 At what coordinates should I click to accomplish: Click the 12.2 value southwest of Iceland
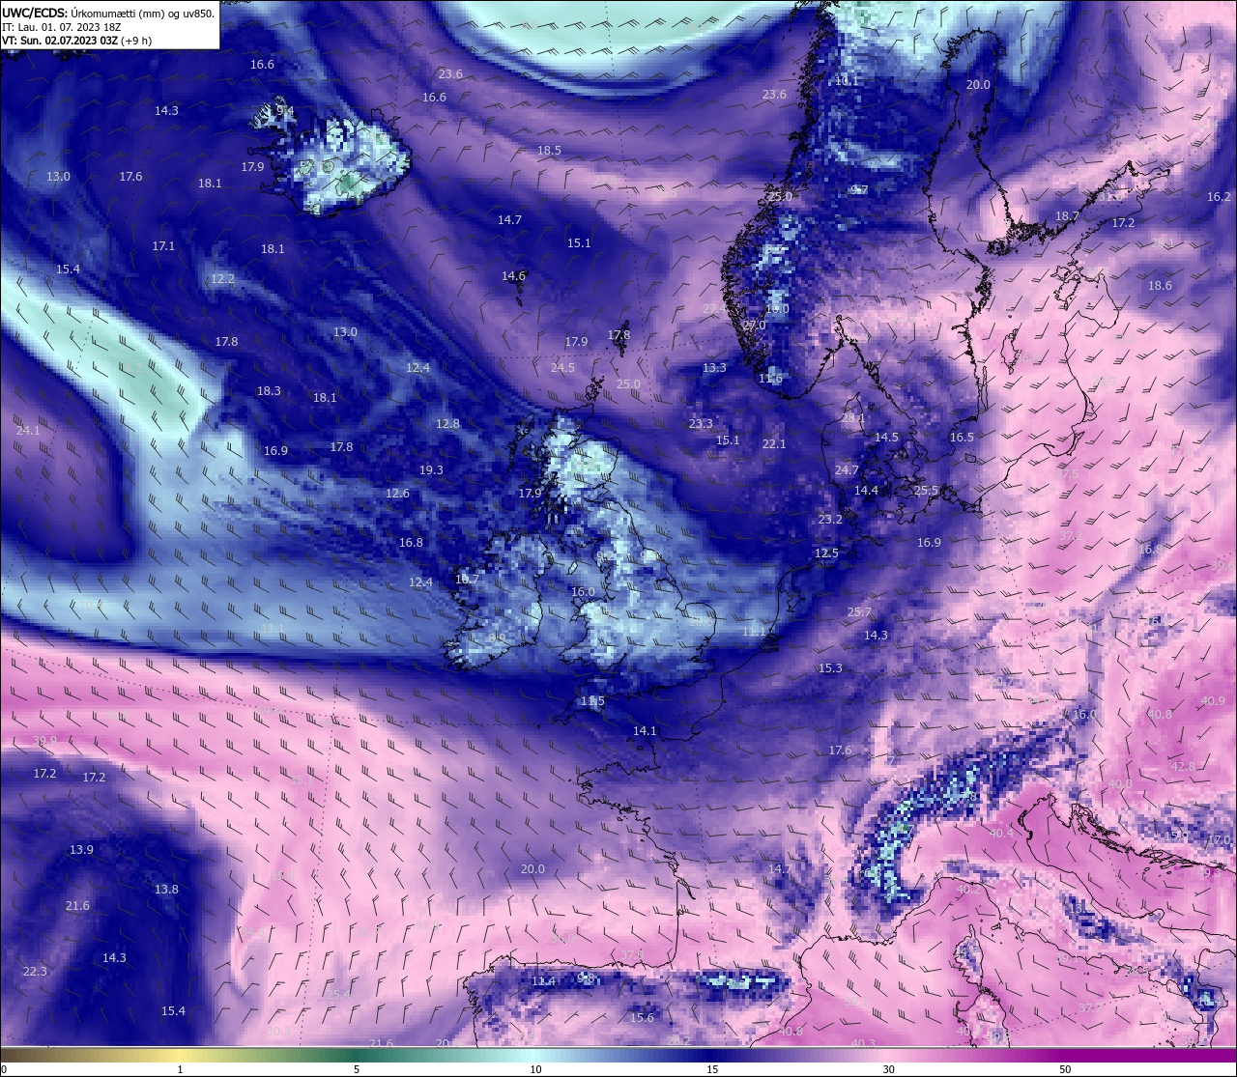point(222,279)
